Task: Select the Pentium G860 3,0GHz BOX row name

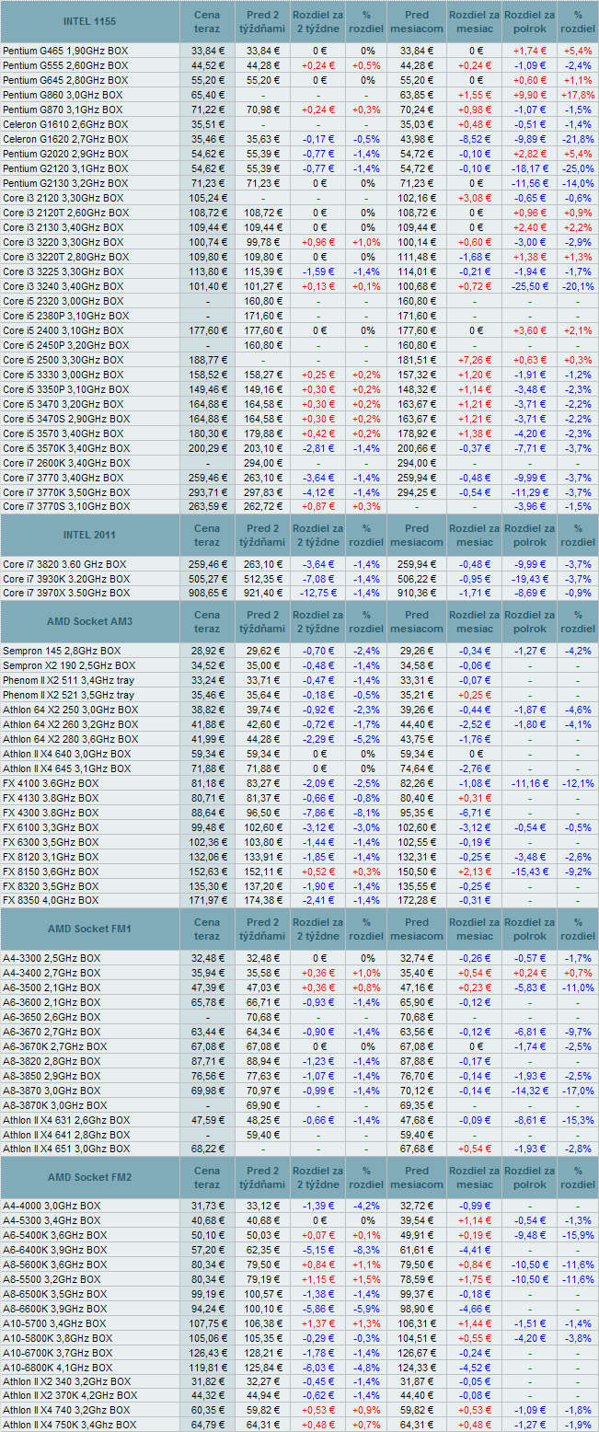Action: click(x=63, y=95)
